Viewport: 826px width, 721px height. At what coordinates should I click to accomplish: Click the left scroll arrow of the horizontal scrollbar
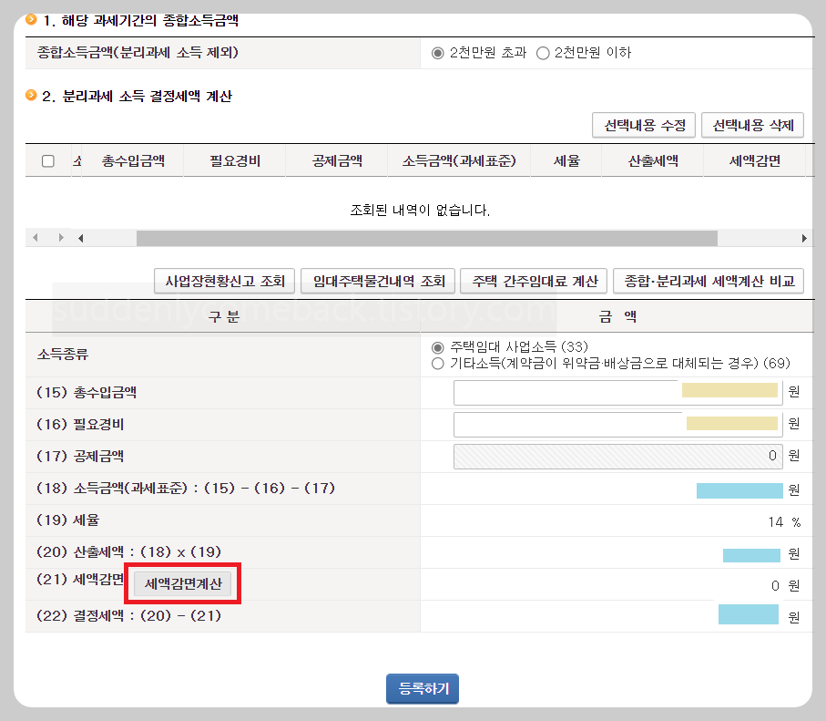[x=82, y=237]
